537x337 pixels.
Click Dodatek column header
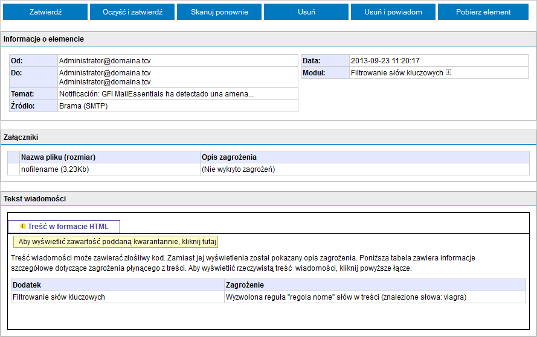coord(117,285)
